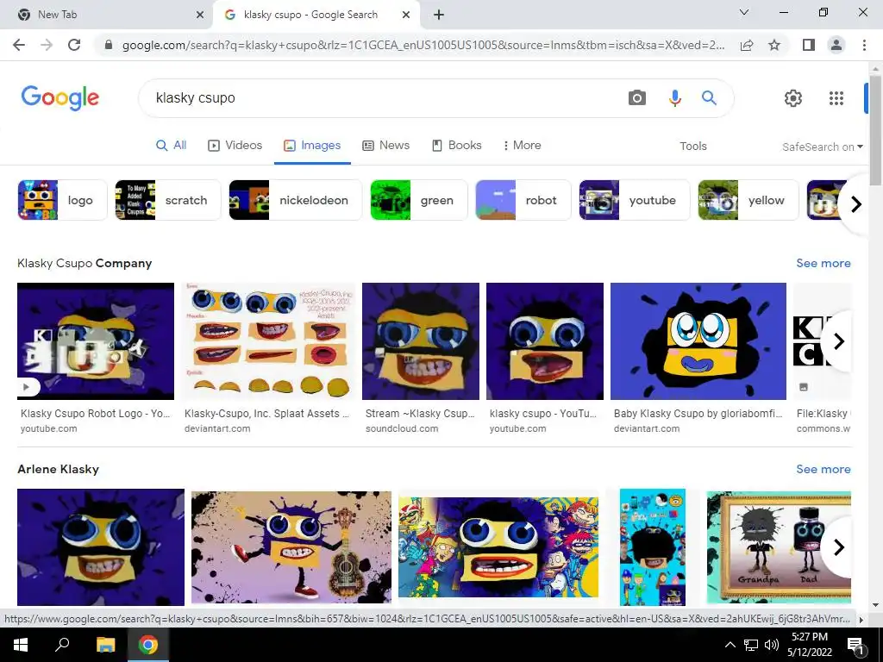Advance the Klasky Csupo Company image row
Viewport: 883px width, 662px height.
click(838, 341)
